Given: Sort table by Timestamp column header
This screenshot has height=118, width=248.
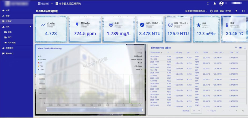Looking at the screenshot, I should click(156, 53).
